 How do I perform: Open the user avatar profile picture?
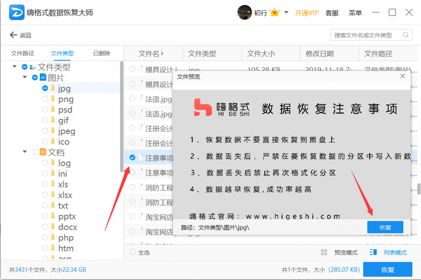pos(244,12)
